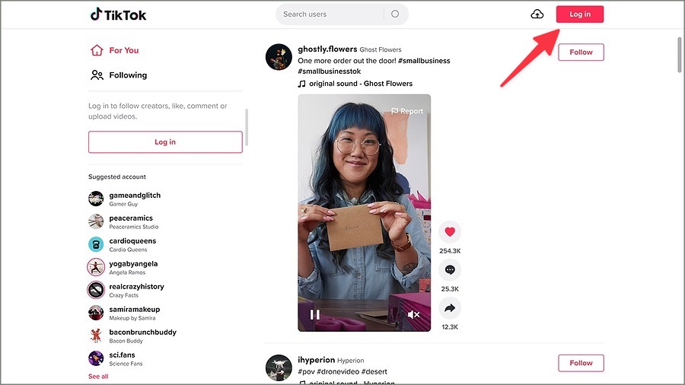Screen dimensions: 685x385
Task: Open ihyperion profile avatar
Action: coord(279,367)
